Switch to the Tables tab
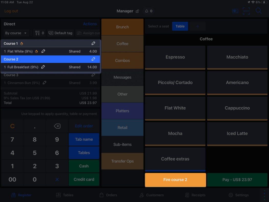 coord(65,195)
